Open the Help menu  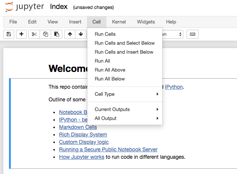tap(171, 22)
